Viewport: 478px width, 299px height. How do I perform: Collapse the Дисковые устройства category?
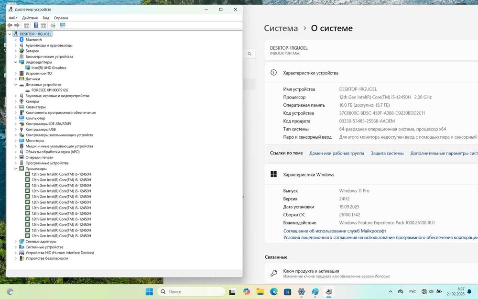click(16, 85)
